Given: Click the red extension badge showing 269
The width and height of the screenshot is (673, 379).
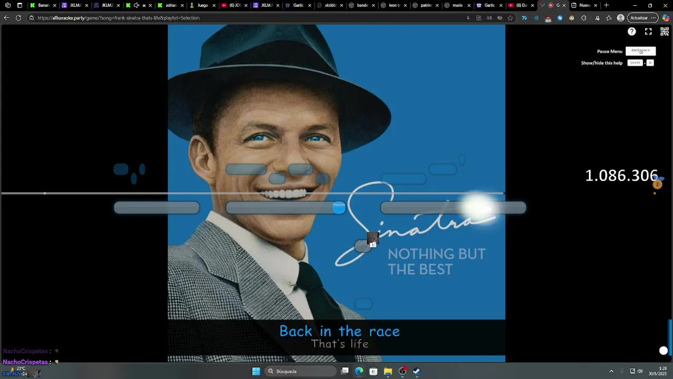Looking at the screenshot, I should pos(548,18).
